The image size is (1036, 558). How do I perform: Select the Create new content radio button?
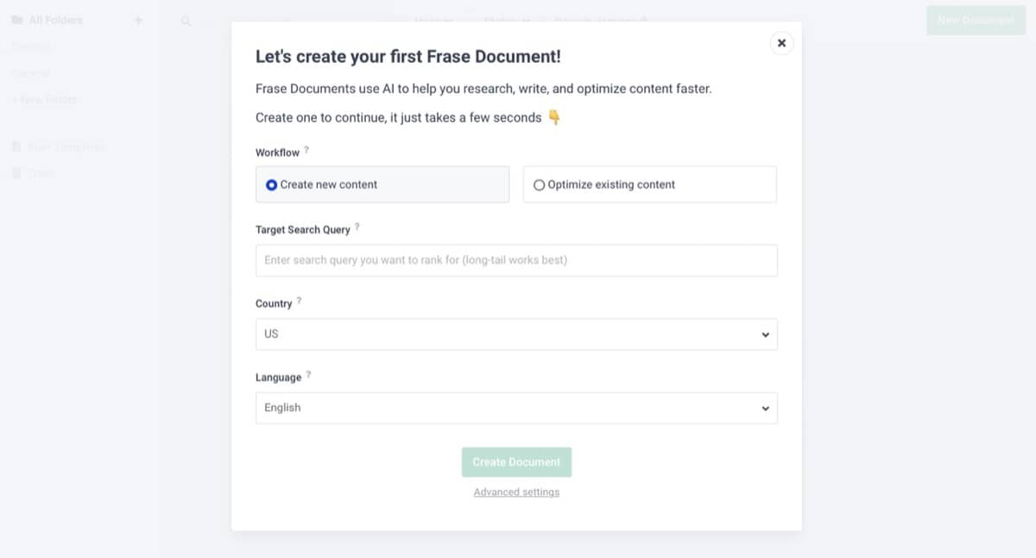tap(270, 184)
